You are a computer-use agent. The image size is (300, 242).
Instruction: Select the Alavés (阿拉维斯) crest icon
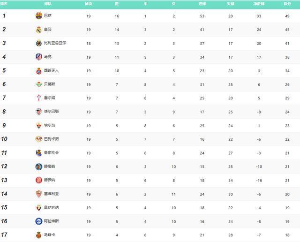click(39, 221)
